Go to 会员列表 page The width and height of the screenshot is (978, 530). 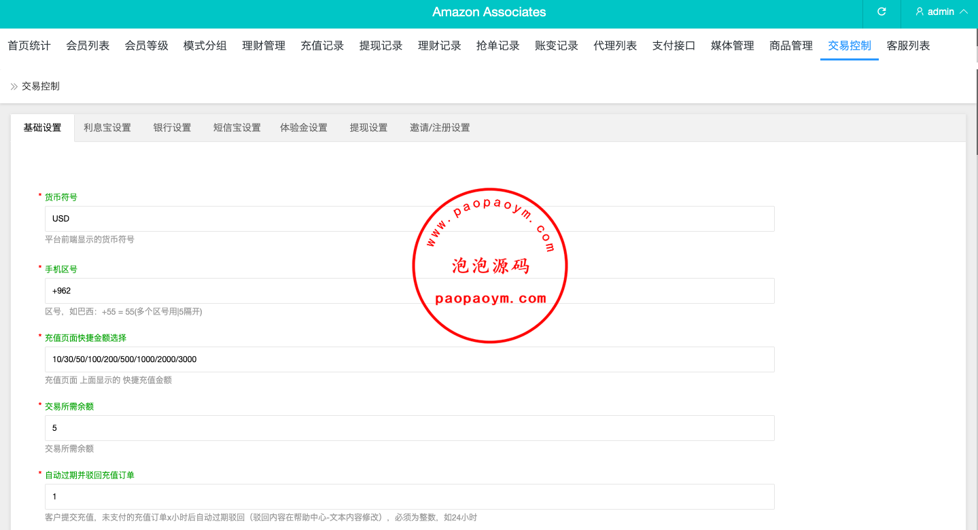pos(88,46)
